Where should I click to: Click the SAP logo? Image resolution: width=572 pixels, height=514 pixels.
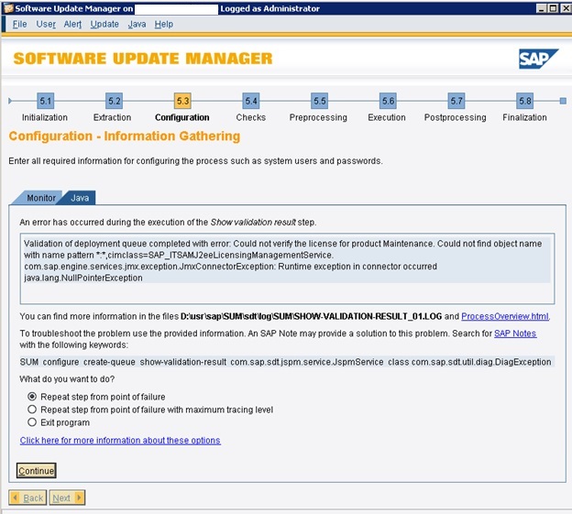[x=538, y=59]
